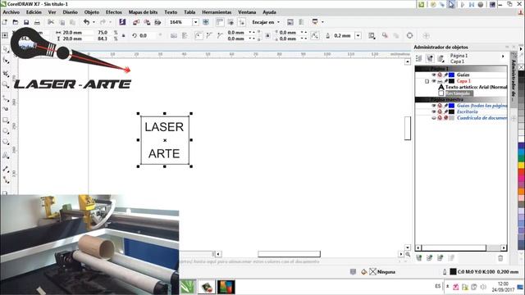The image size is (525, 295).
Task: Click the horizontal scrollbar thumb below the canvas
Action: [x=289, y=255]
